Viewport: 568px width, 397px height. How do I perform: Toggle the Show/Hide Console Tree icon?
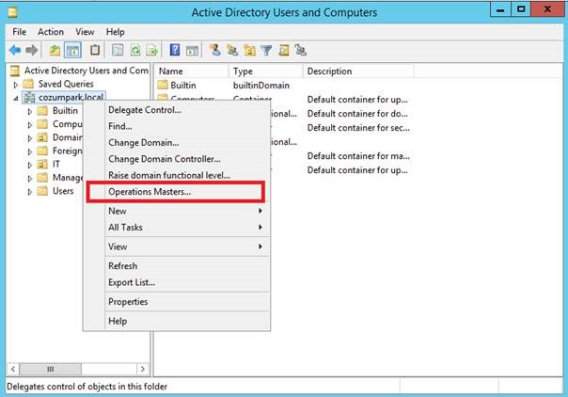tap(72, 51)
